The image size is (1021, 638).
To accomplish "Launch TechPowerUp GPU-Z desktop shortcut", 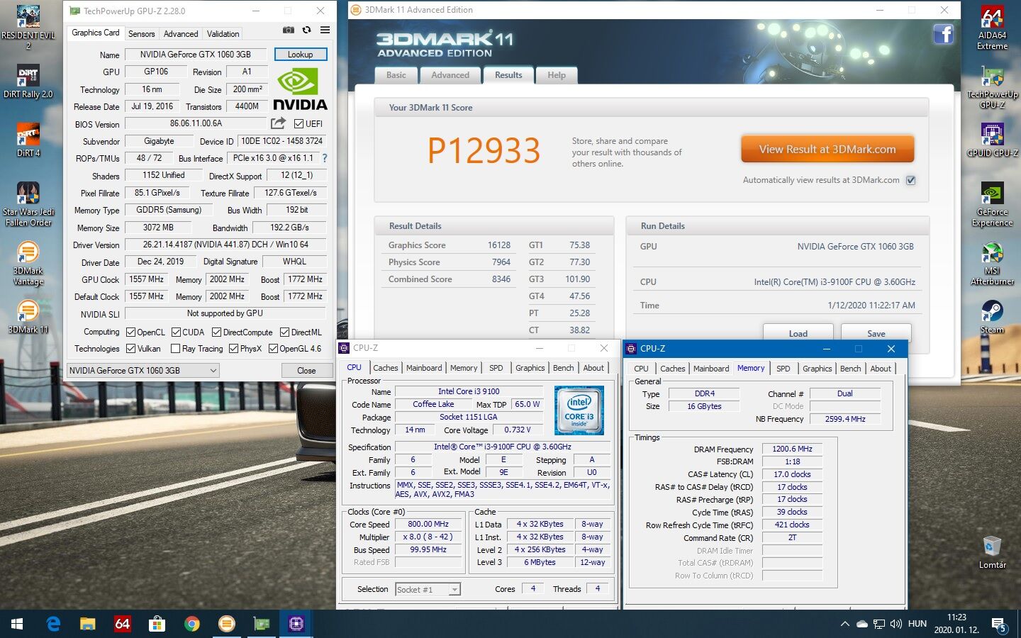I will coord(992,87).
